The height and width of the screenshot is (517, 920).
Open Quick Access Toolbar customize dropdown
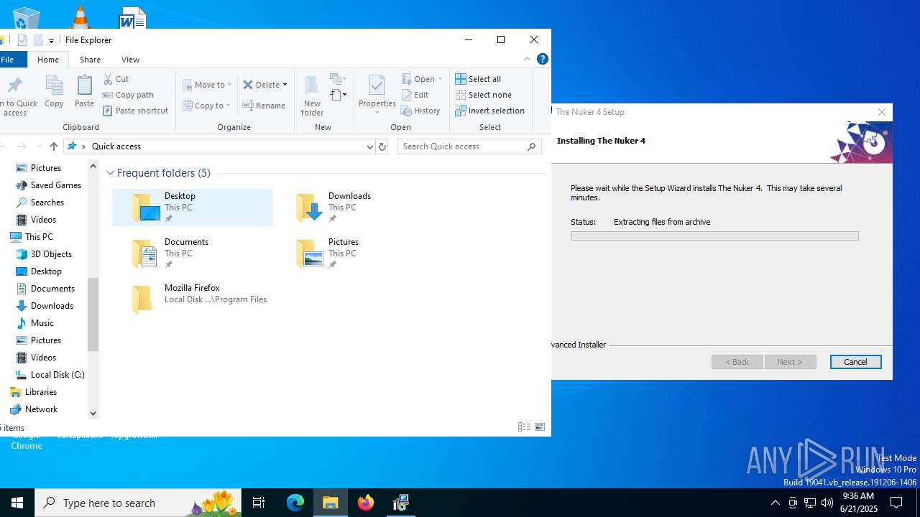point(51,41)
